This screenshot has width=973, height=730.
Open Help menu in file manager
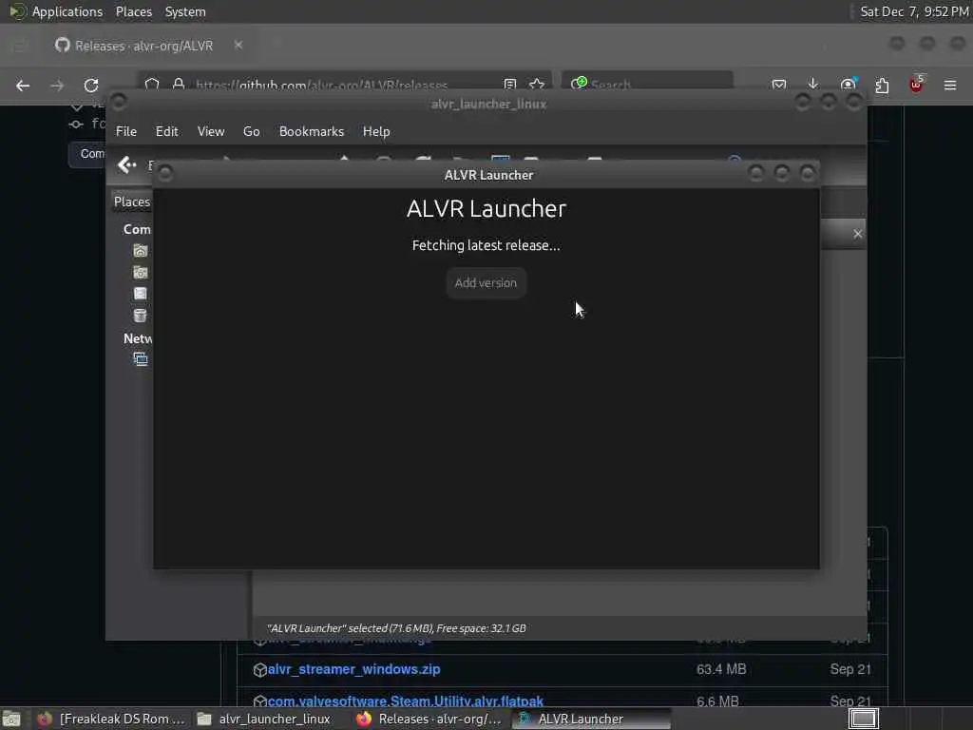click(376, 131)
